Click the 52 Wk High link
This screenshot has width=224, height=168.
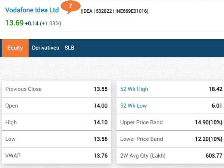[134, 89]
